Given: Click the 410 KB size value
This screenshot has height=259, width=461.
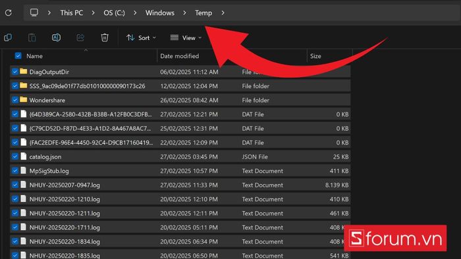Looking at the screenshot, I should click(339, 199).
